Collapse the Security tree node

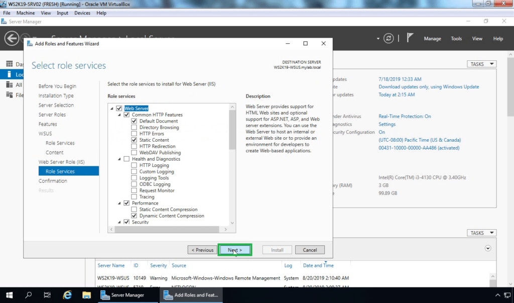tap(119, 222)
